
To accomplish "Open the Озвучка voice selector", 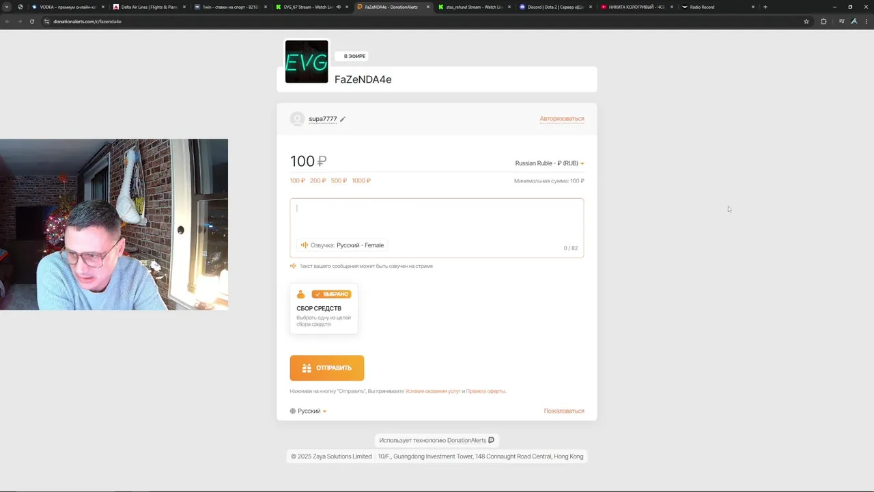I will (x=343, y=245).
